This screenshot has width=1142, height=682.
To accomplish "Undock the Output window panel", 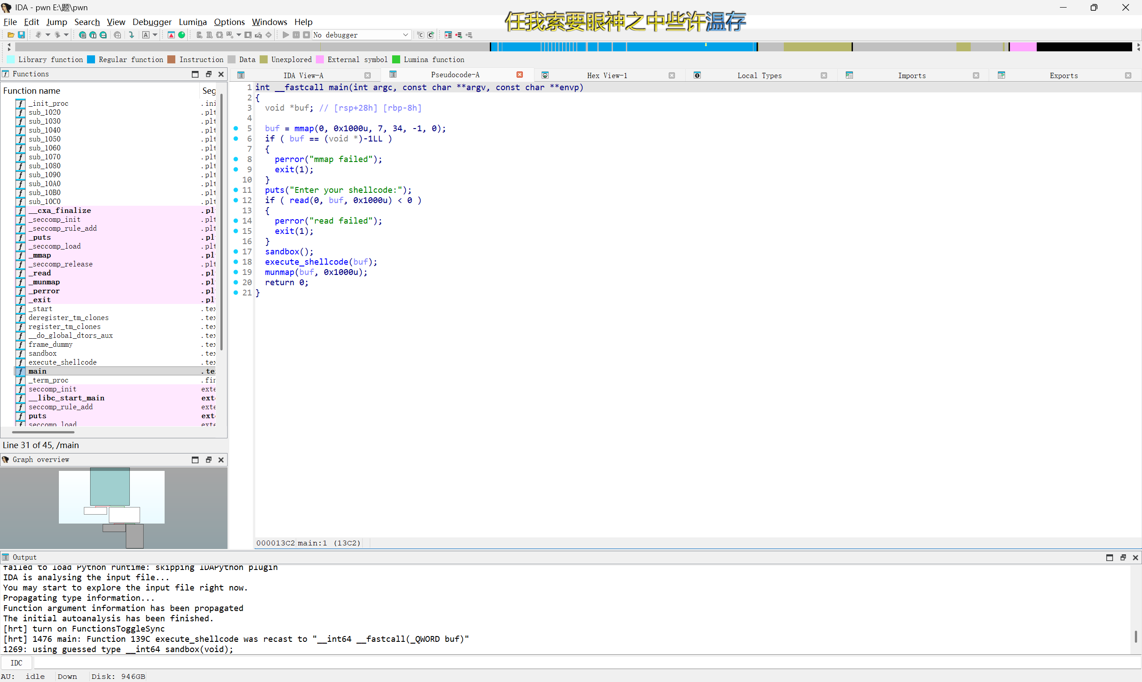I will tap(1123, 557).
